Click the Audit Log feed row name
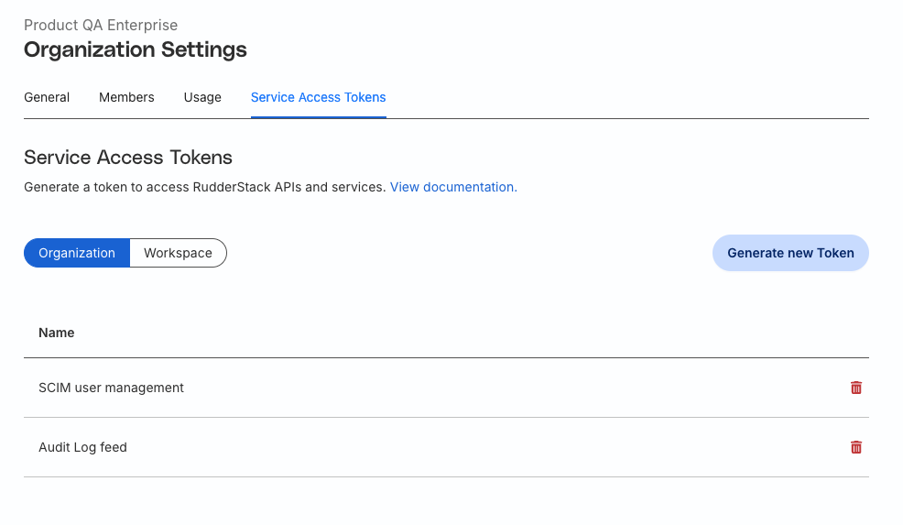Image resolution: width=903 pixels, height=525 pixels. (83, 447)
